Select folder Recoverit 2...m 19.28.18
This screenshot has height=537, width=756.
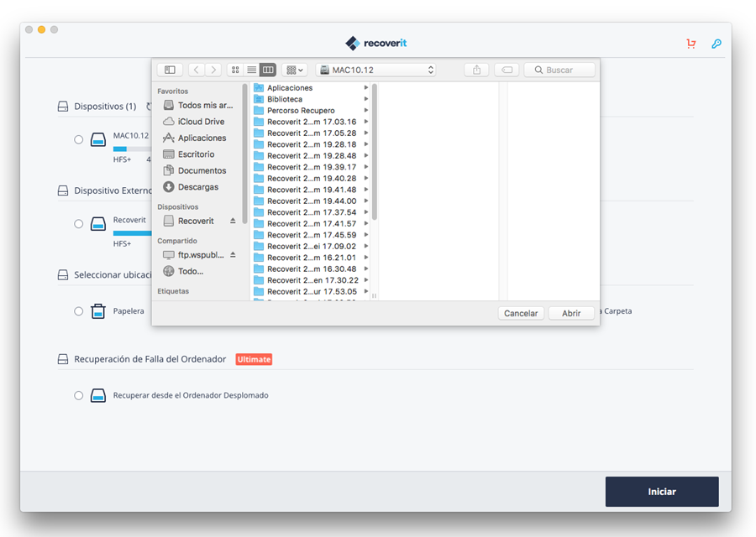(x=309, y=144)
